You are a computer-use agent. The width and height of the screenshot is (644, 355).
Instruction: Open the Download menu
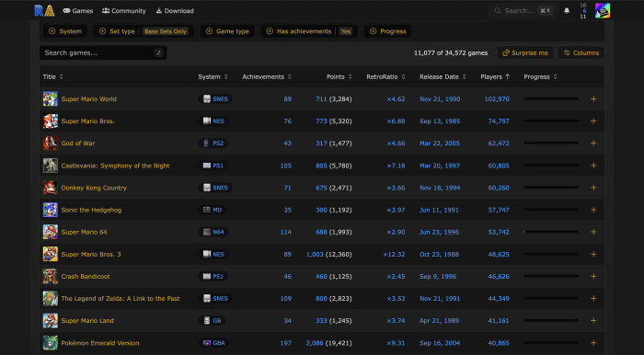pyautogui.click(x=175, y=11)
